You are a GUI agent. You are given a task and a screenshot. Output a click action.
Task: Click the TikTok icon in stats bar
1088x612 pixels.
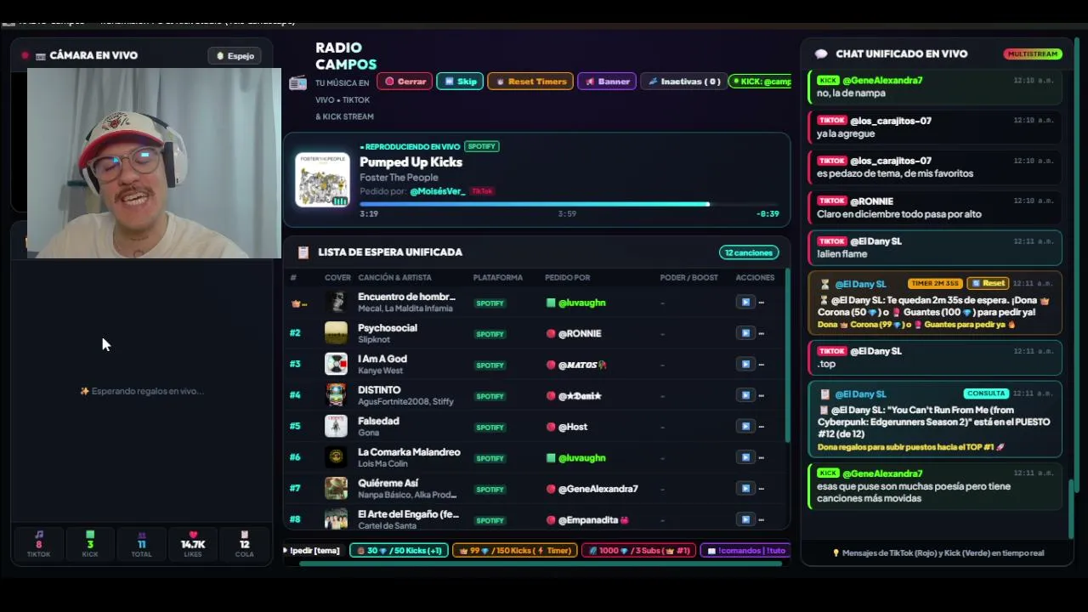[38, 535]
